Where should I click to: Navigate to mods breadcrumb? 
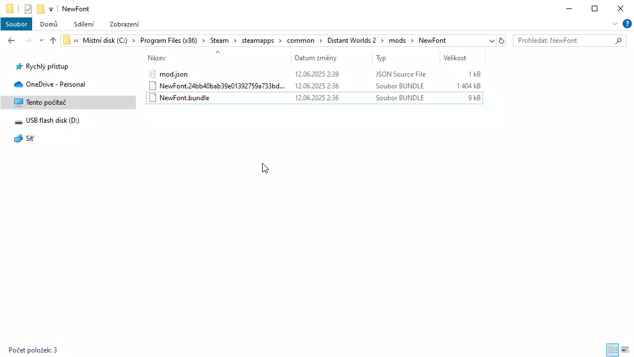(x=397, y=41)
